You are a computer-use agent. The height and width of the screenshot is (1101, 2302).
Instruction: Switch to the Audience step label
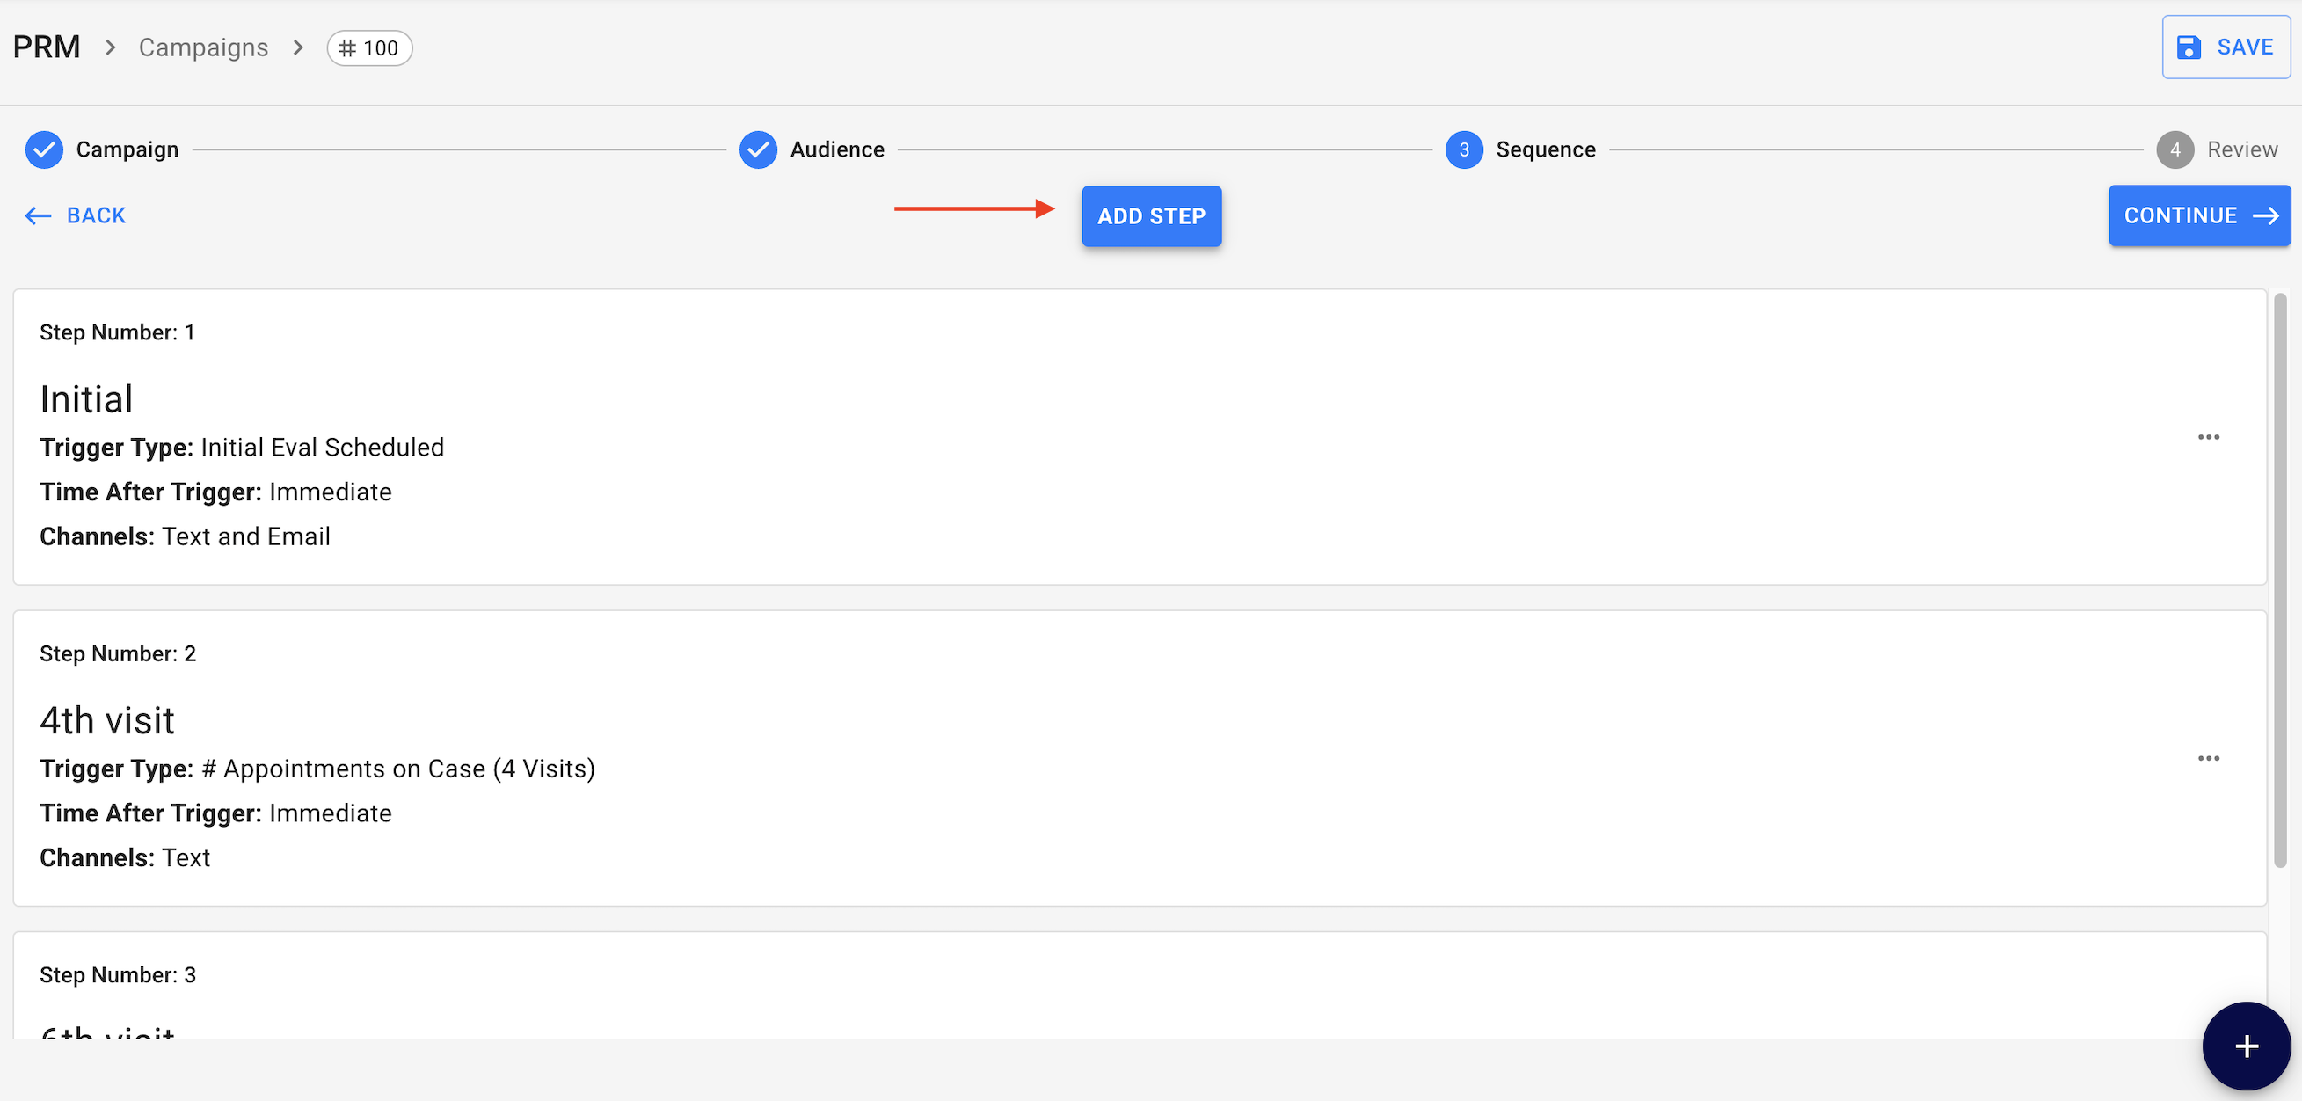(x=836, y=149)
